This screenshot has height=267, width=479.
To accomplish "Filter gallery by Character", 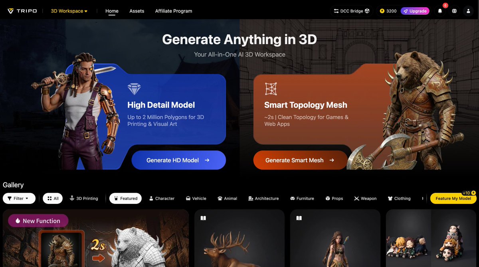I will tap(162, 198).
